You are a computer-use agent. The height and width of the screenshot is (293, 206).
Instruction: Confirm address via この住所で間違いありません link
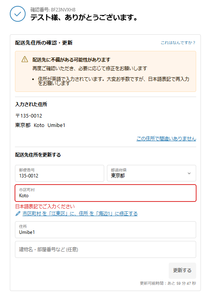(x=166, y=139)
